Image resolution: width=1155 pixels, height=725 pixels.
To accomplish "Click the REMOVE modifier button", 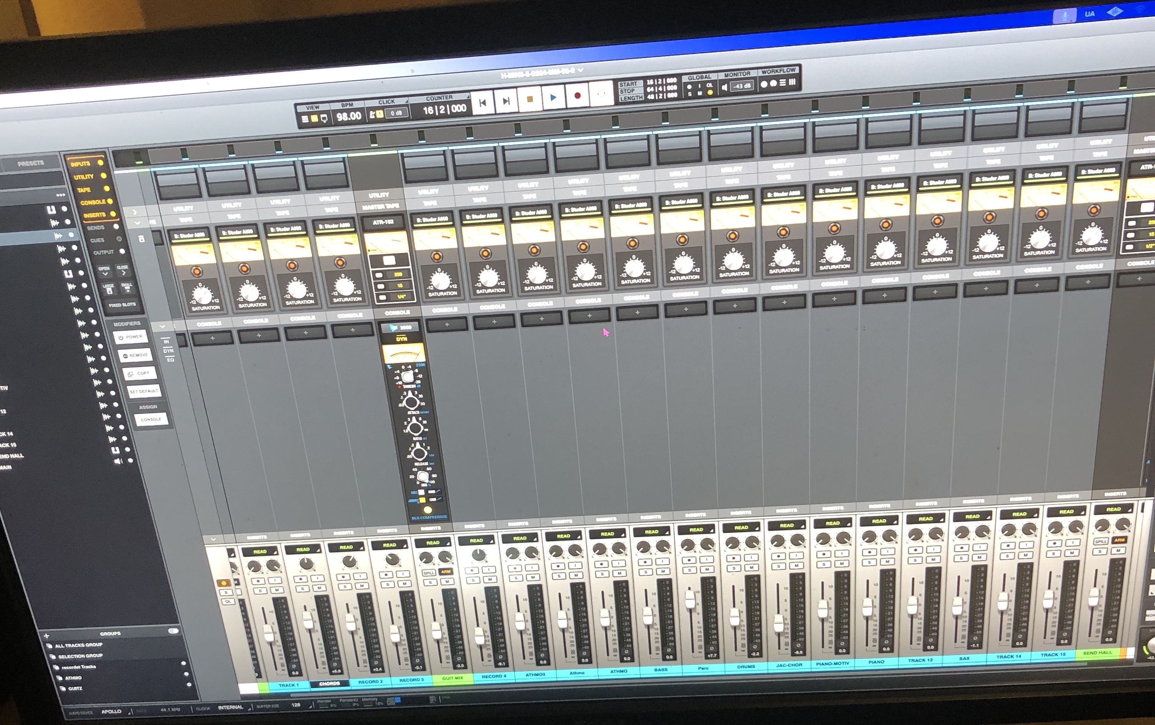I will (135, 356).
